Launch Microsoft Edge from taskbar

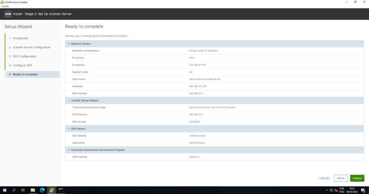pos(42,190)
